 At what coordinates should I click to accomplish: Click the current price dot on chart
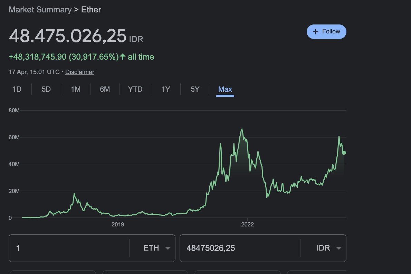344,153
